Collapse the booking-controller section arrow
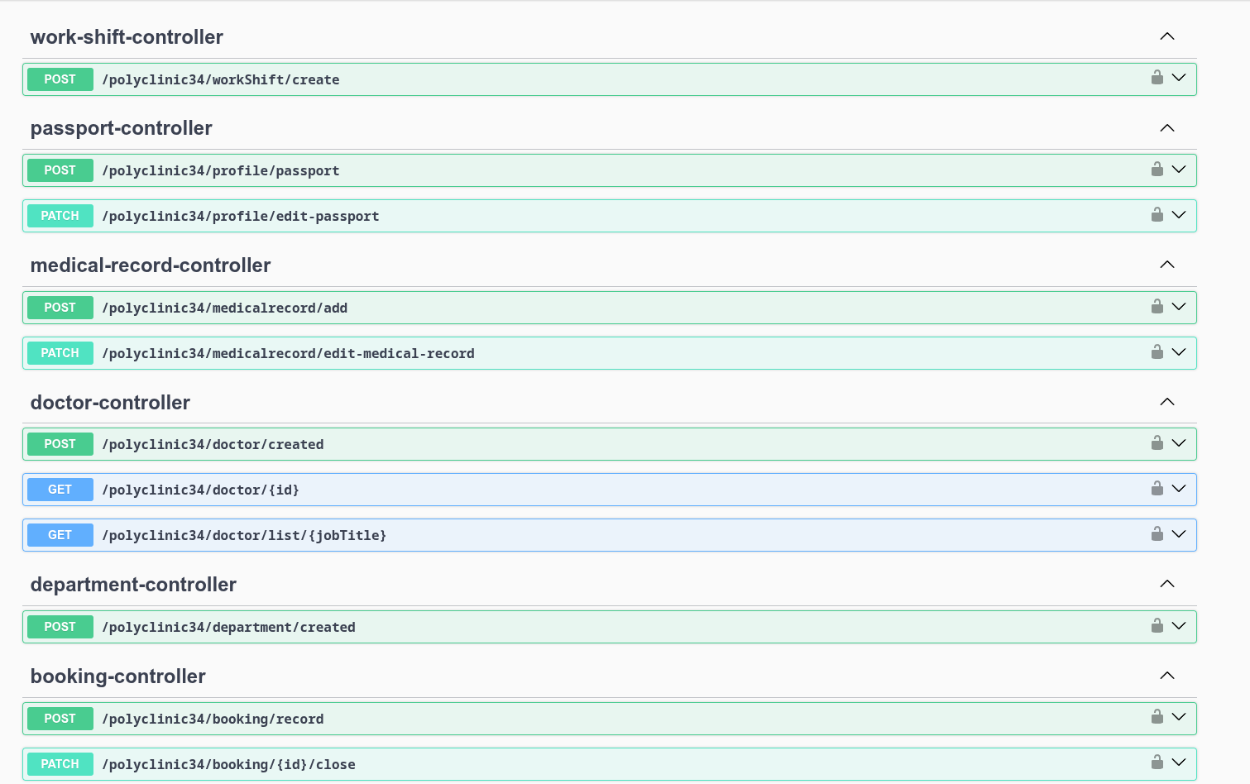Image resolution: width=1250 pixels, height=784 pixels. click(1167, 676)
